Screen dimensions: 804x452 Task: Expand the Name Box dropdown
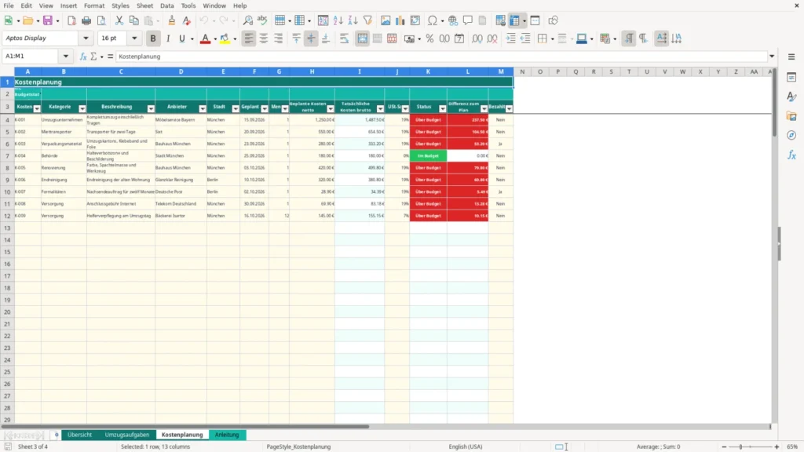point(66,56)
